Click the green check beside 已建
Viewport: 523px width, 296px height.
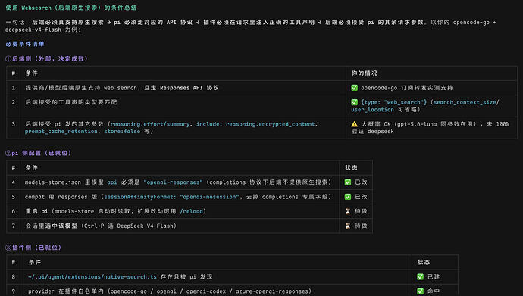point(420,276)
